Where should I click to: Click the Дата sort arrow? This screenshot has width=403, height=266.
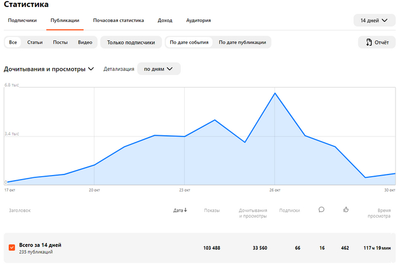[185, 210]
